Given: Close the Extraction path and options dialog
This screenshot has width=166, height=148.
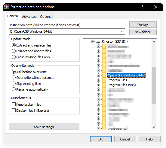Looking at the screenshot, I should pos(156,7).
